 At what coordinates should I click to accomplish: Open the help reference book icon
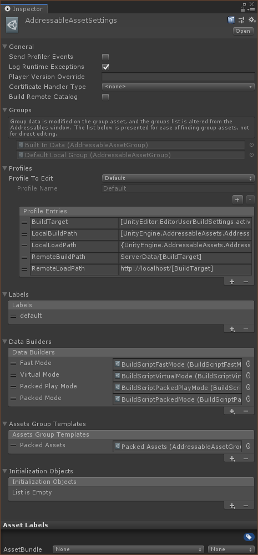[x=231, y=20]
